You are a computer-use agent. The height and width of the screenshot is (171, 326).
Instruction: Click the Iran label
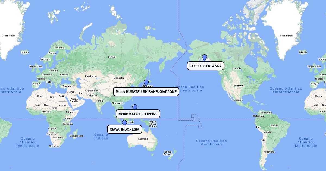click(x=81, y=93)
